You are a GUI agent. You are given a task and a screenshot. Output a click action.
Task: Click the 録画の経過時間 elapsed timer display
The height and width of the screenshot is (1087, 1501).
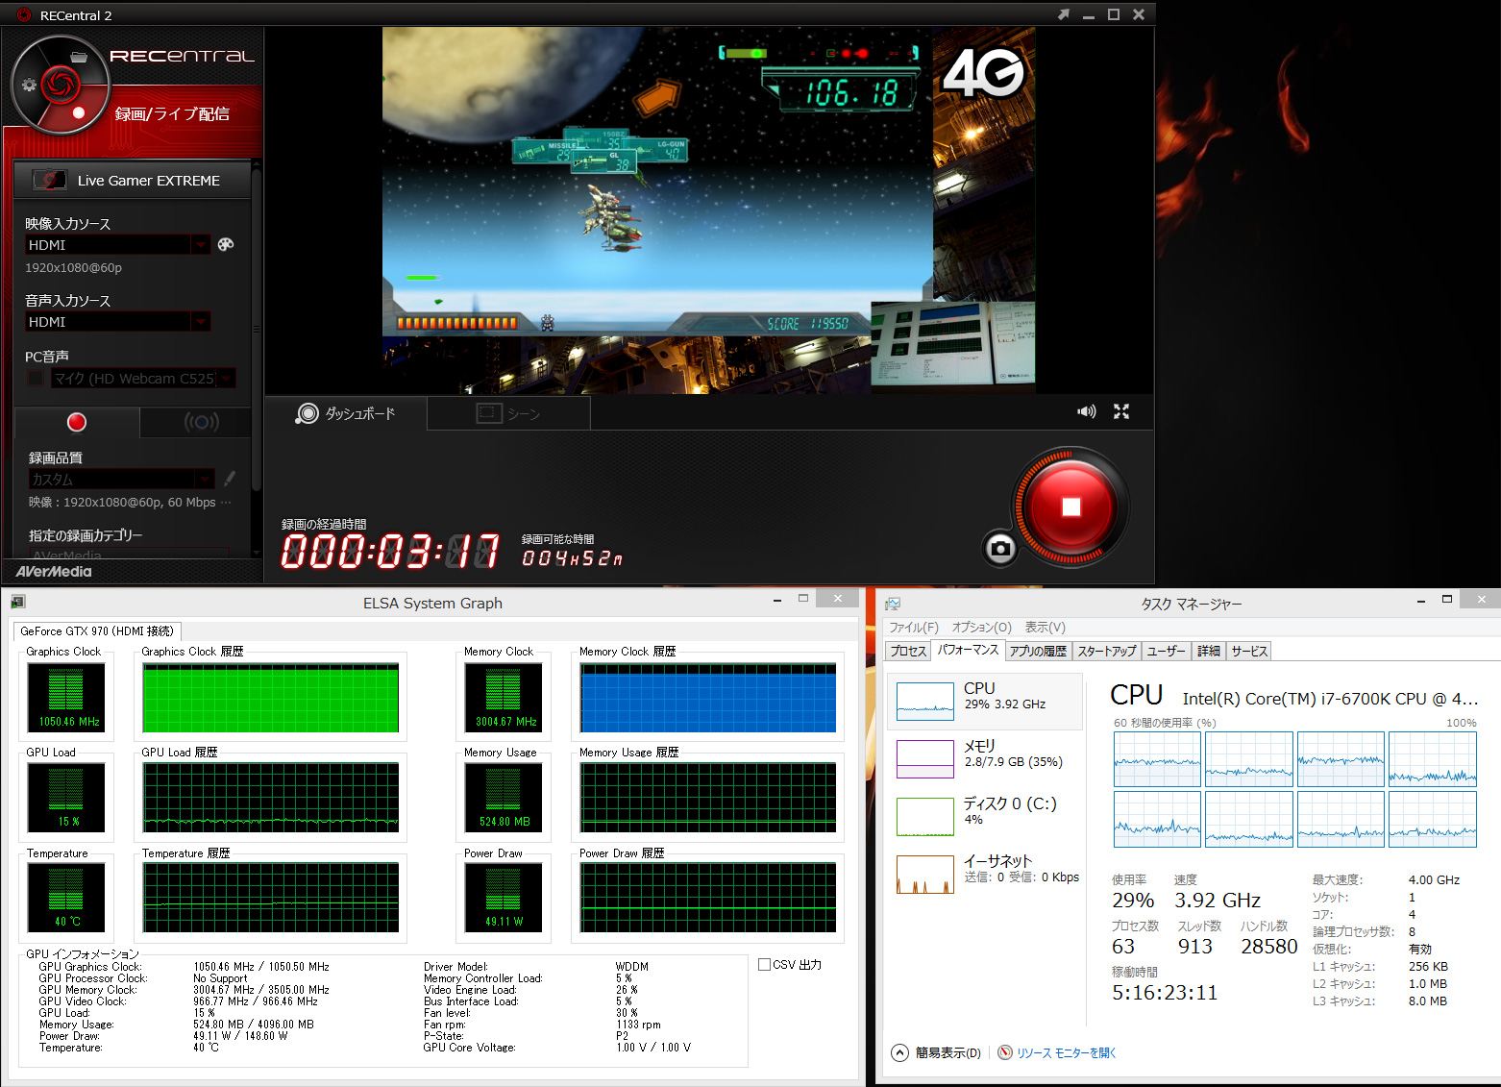click(390, 552)
